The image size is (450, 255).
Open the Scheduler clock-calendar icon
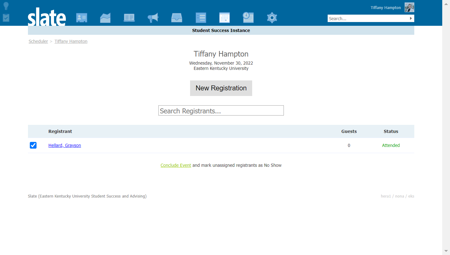248,17
